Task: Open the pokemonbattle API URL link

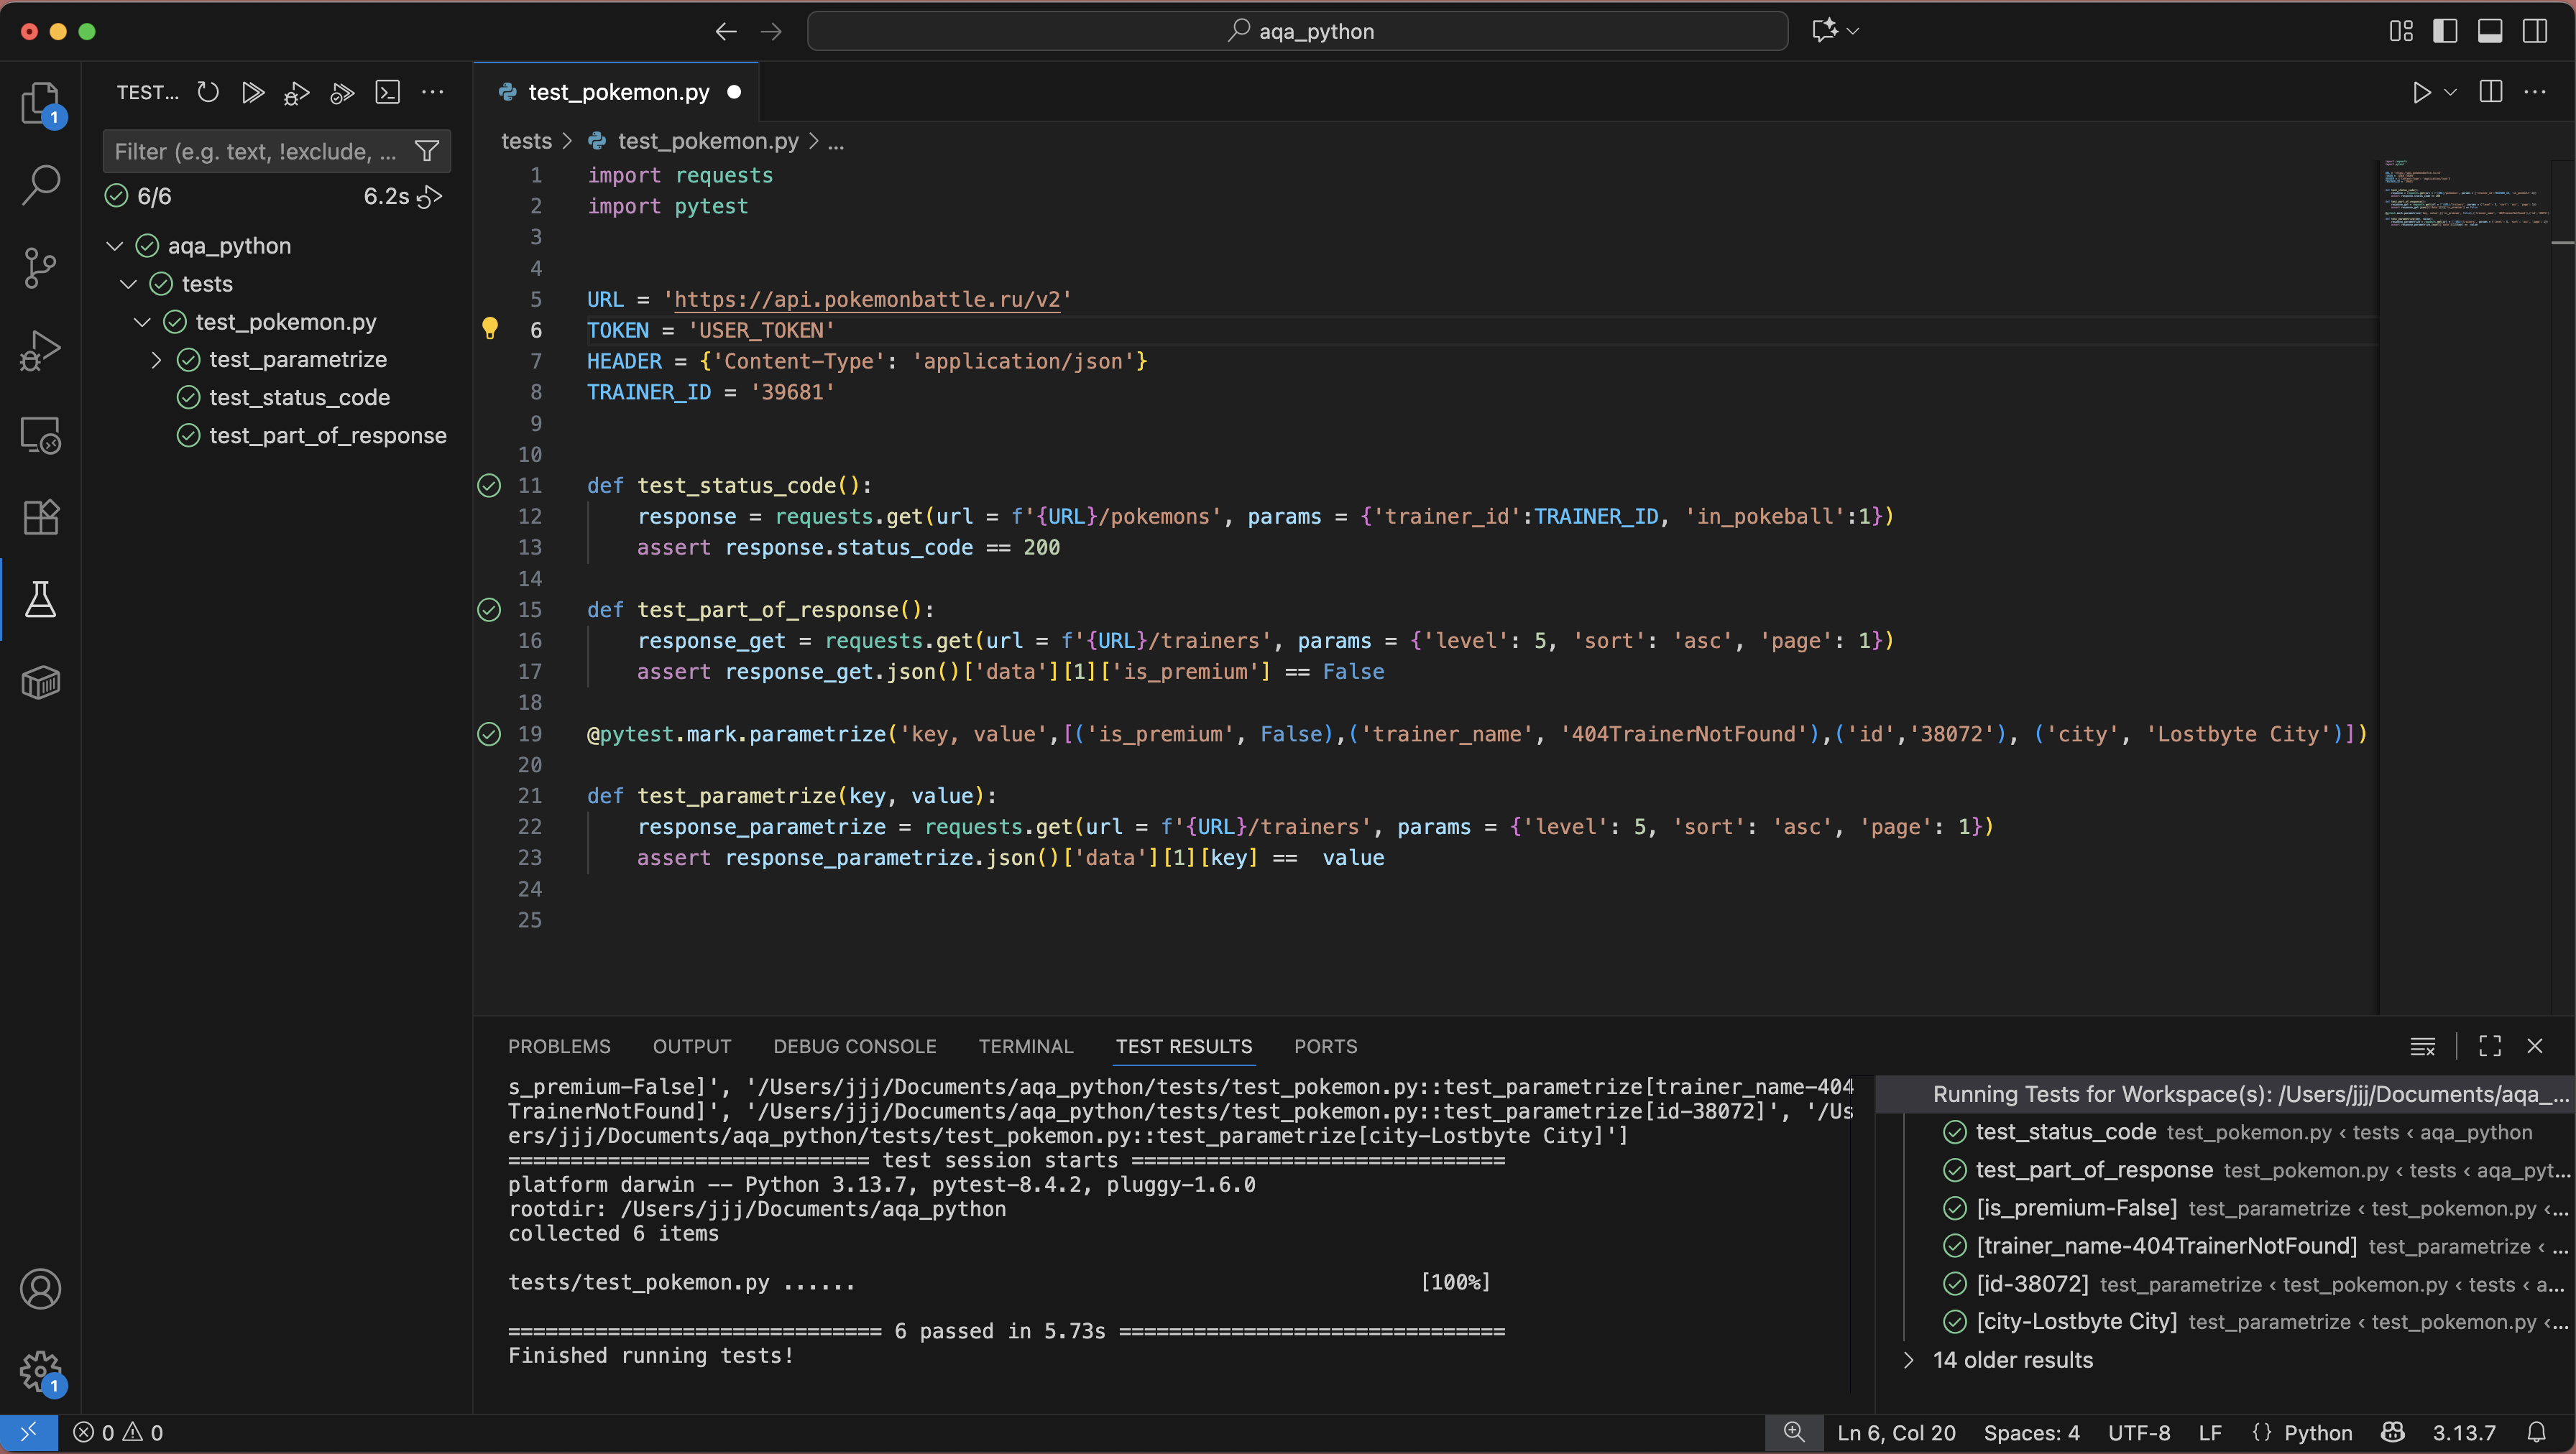Action: tap(866, 300)
